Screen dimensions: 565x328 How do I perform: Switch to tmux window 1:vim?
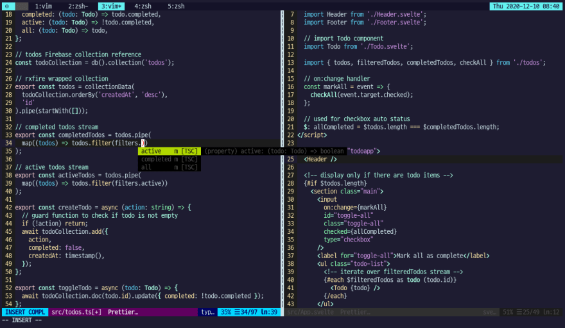click(43, 6)
